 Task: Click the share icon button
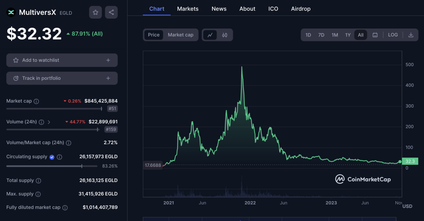tap(111, 12)
